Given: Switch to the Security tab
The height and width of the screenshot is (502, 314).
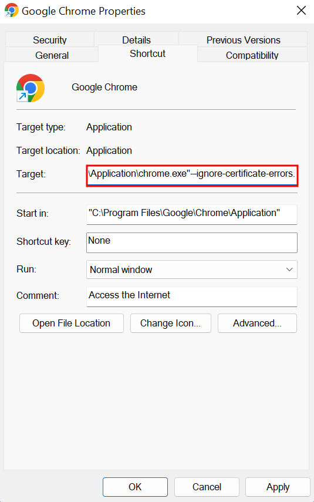Looking at the screenshot, I should point(50,40).
